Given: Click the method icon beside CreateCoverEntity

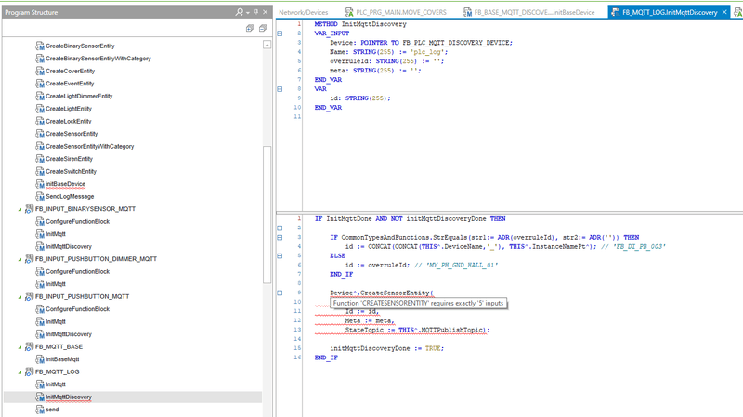Looking at the screenshot, I should 40,72.
